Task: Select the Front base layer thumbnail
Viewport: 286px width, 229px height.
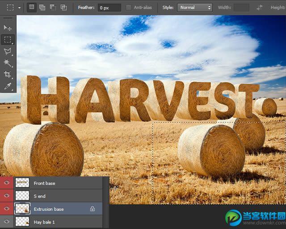Action: click(x=22, y=183)
